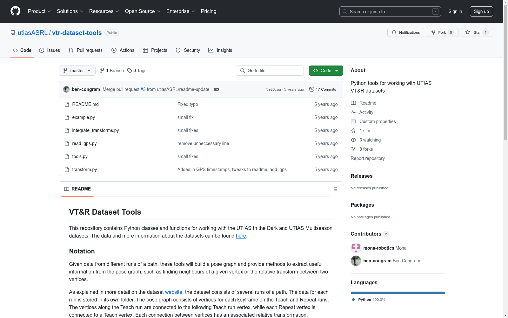The image size is (508, 318).
Task: Expand the Resources menu
Action: click(104, 11)
